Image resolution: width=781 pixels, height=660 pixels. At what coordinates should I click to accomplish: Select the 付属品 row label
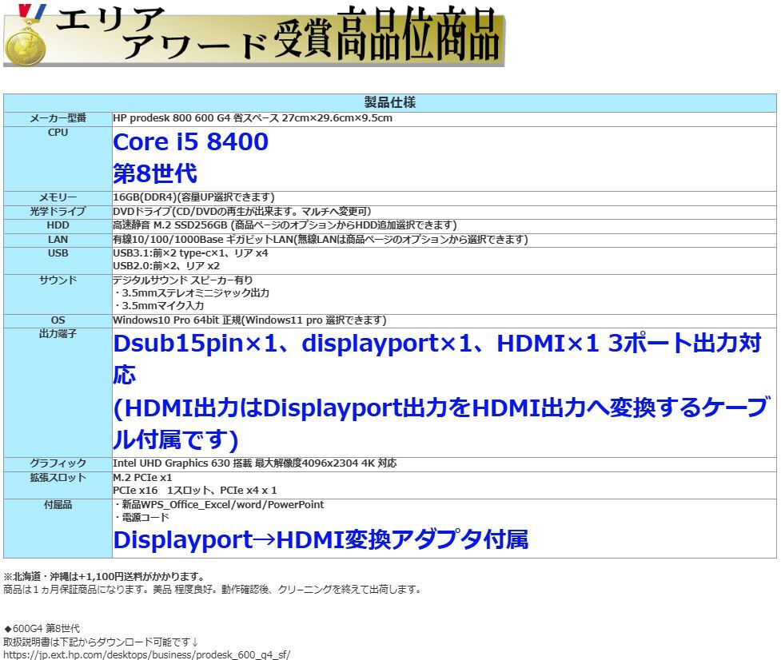(x=57, y=504)
